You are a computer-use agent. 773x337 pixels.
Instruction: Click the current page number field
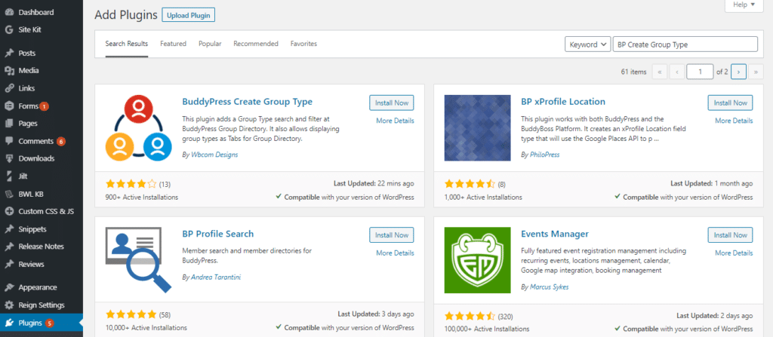pos(700,72)
